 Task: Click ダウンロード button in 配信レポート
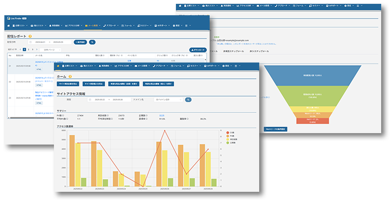click(198, 50)
